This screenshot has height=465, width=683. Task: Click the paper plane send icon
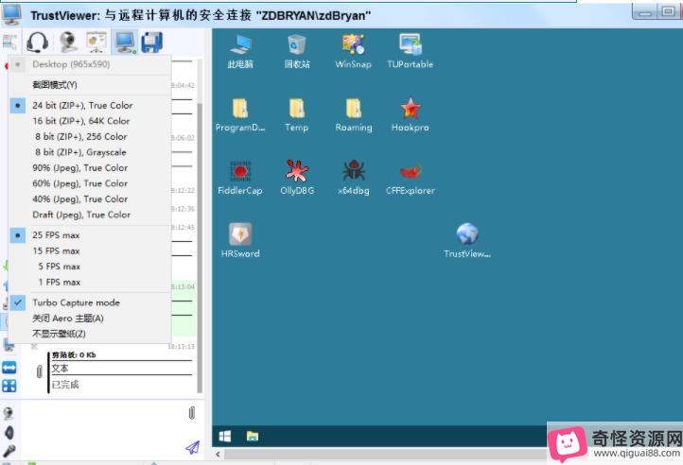(192, 446)
